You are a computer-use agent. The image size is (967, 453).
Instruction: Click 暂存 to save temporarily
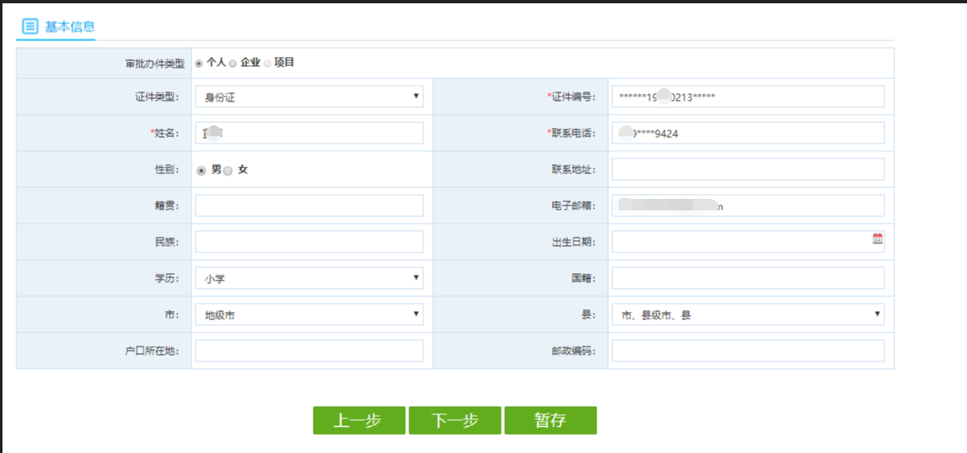pos(550,420)
